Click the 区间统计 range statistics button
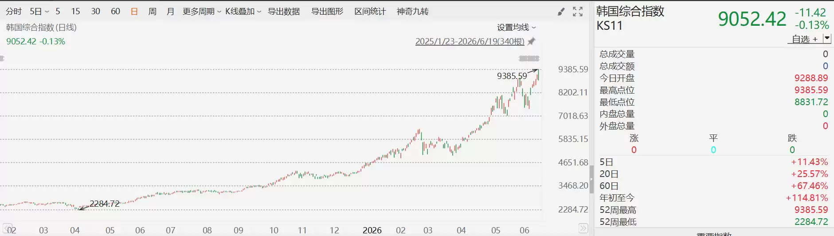This screenshot has height=236, width=834. [370, 12]
